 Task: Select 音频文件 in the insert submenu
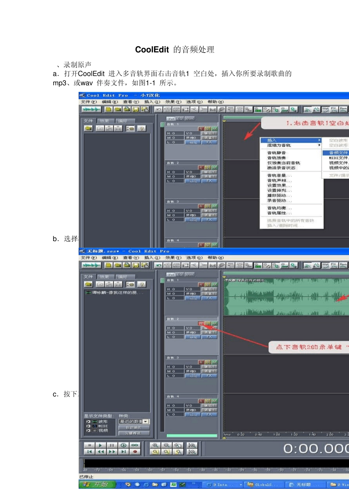tap(336, 153)
